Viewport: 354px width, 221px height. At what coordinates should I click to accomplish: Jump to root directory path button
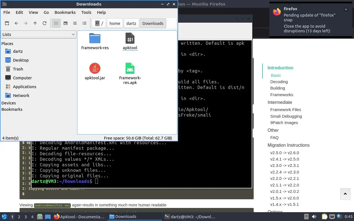(99, 23)
